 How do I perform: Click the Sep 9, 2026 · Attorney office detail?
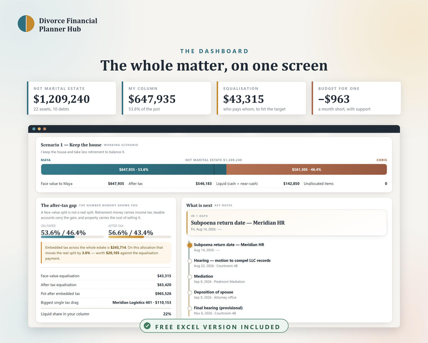[x=215, y=298]
